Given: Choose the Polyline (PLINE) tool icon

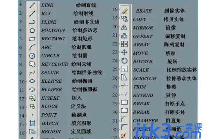Looking at the screenshot, I should tap(32, 22).
